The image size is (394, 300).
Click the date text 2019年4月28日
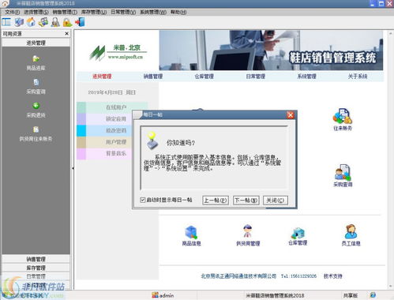[105, 92]
